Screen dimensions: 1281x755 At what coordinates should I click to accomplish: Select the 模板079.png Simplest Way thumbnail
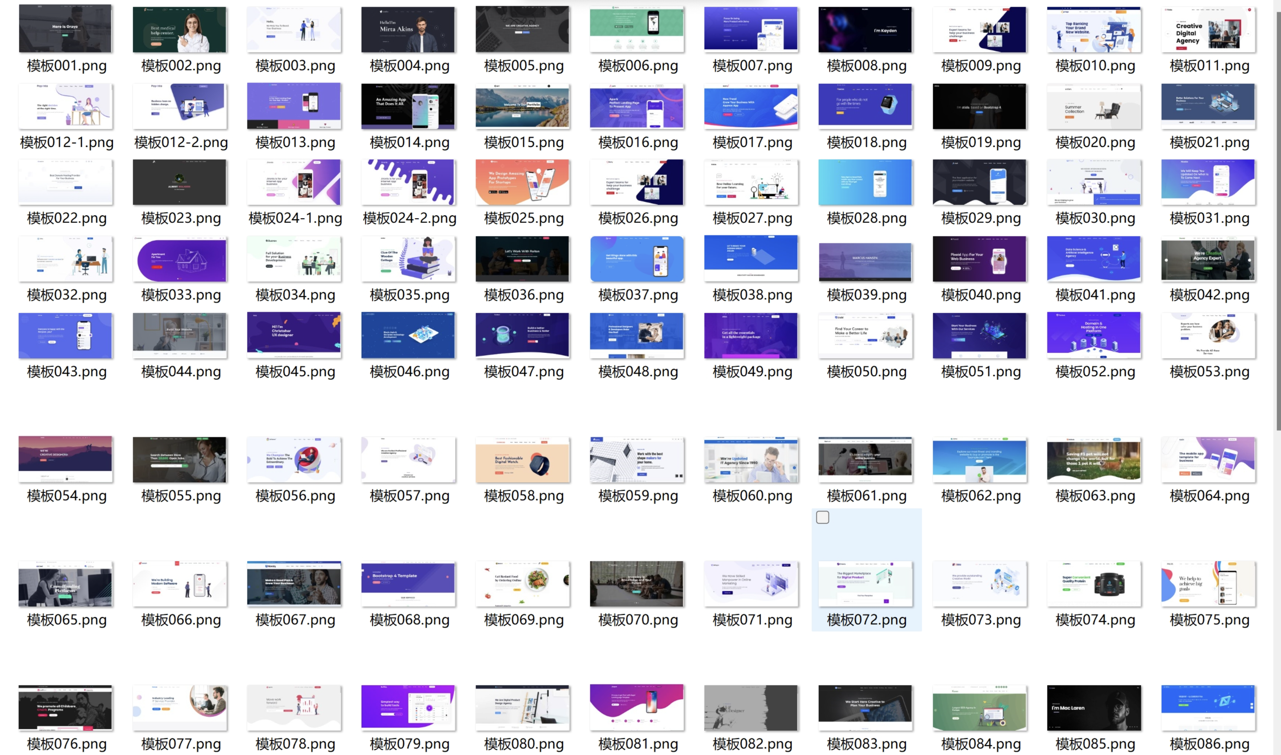point(408,708)
